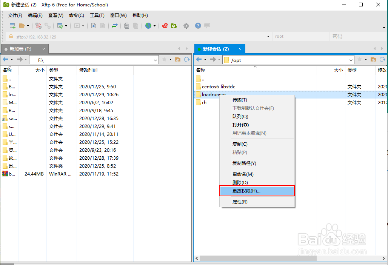Open the 工具(T) menu

pyautogui.click(x=97, y=15)
